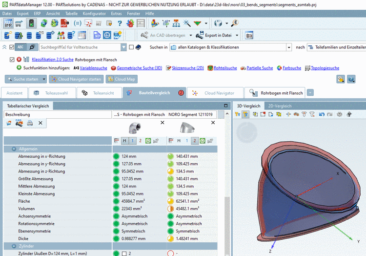Remove Rohrbogen mit Flansch column with X

(163, 123)
